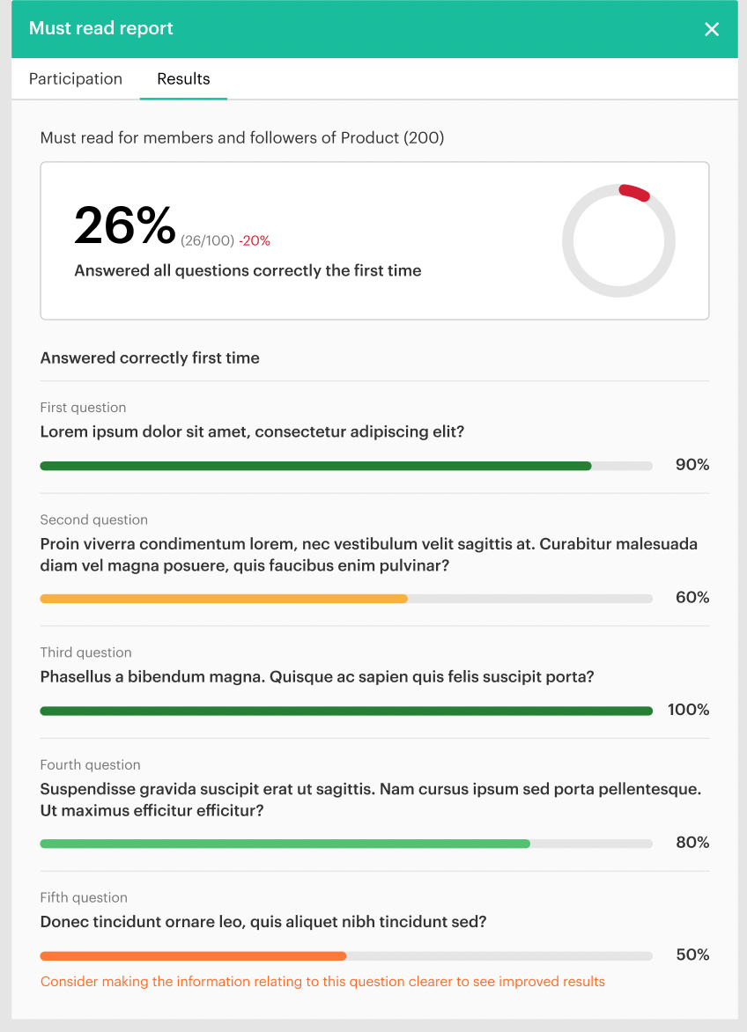Click the Third question 100% progress bar
Viewport: 747px width, 1032px height.
click(x=346, y=711)
